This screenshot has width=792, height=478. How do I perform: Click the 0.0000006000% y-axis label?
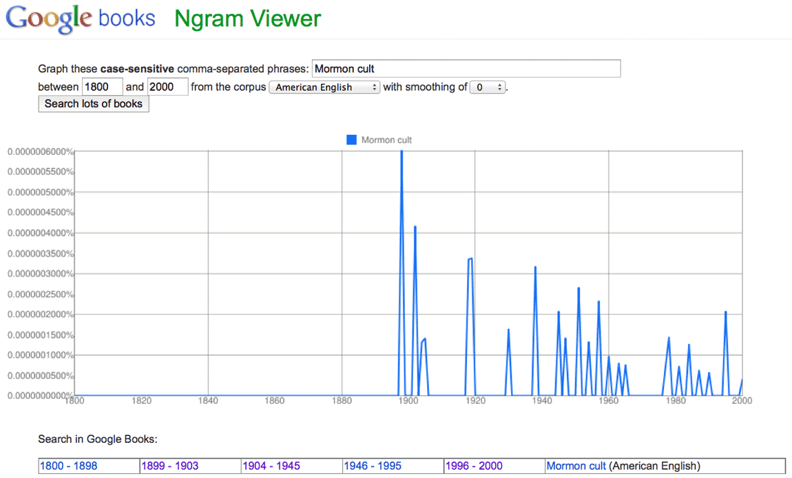point(41,151)
